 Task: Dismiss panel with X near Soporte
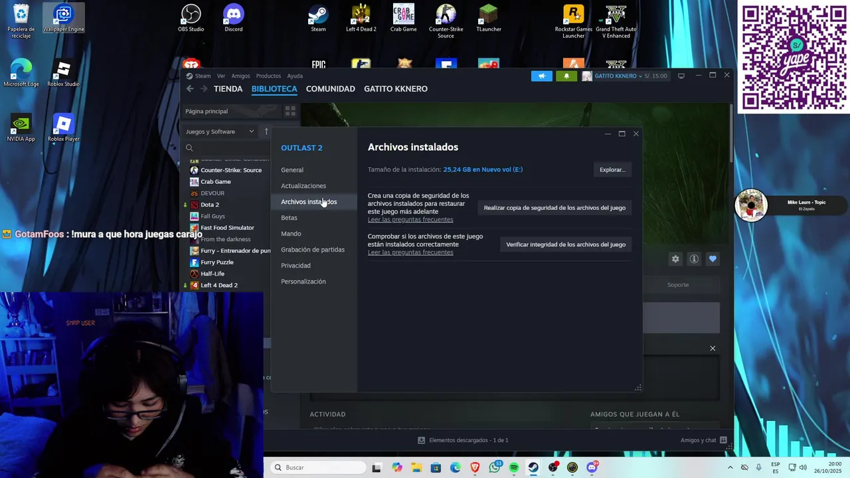pos(713,349)
